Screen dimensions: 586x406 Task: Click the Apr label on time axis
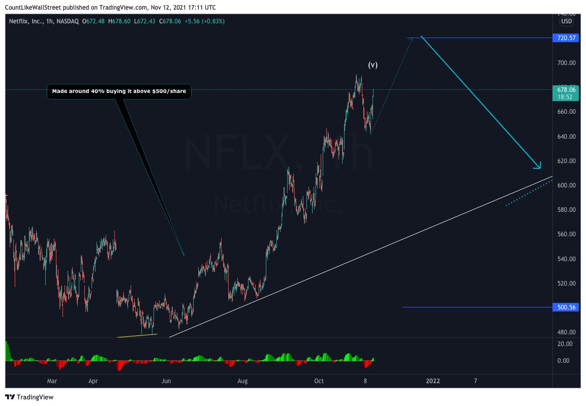click(x=93, y=381)
